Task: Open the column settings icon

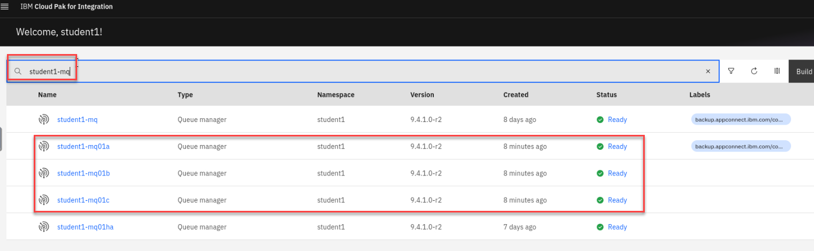Action: [777, 71]
